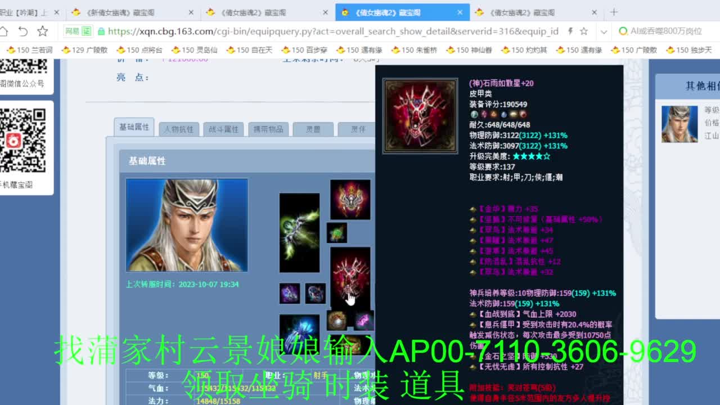The height and width of the screenshot is (405, 720).
Task: Click the 上次转服时间 2023-10-07 19:34 text
Action: click(182, 284)
